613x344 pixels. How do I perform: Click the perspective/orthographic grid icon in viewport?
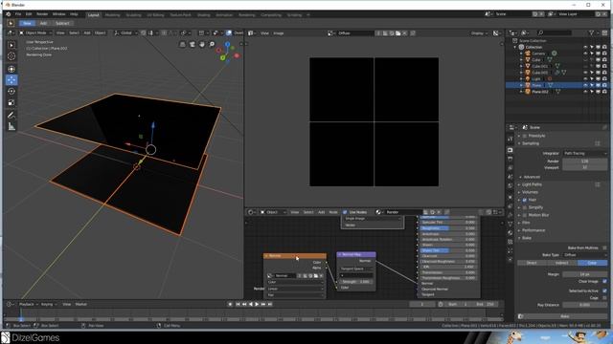183,45
